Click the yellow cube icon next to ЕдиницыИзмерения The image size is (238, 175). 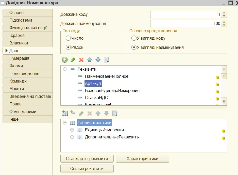[223, 131]
